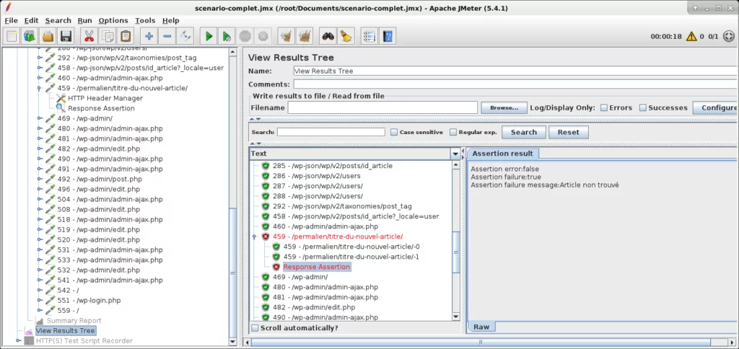Collapse the red 459 permalien result node
Viewport: 739px width, 349px height.
point(255,237)
